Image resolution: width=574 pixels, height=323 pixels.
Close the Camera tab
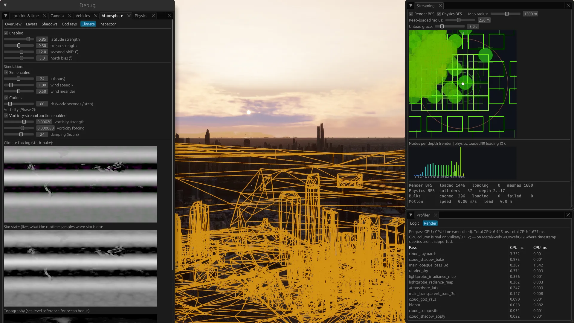(70, 16)
